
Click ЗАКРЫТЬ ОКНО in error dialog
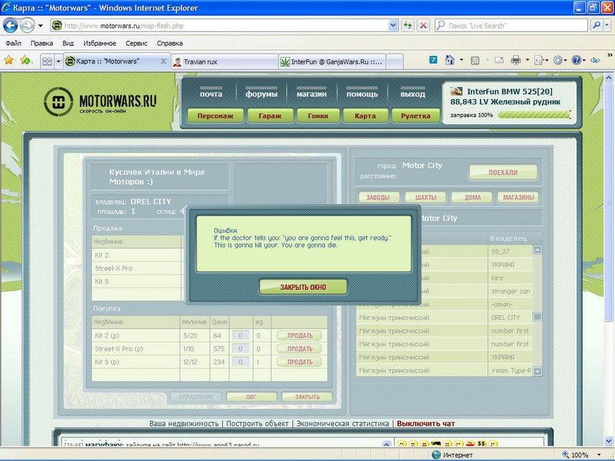pos(303,287)
